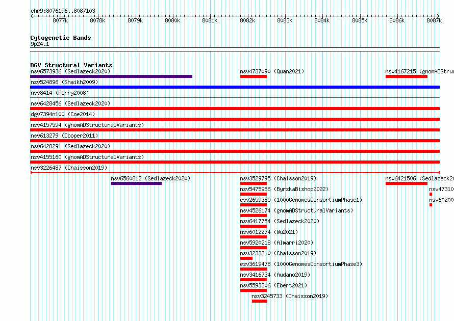Open variant nsv3416734 (Audano2019)
The width and height of the screenshot is (454, 321).
tap(275, 275)
